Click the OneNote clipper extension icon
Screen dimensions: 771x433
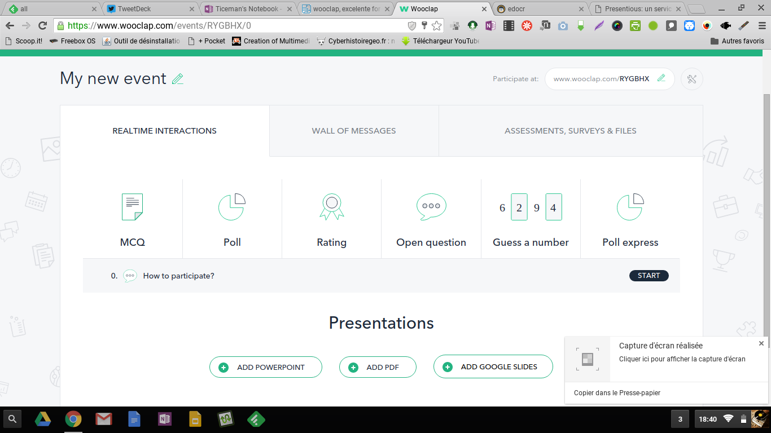point(490,26)
